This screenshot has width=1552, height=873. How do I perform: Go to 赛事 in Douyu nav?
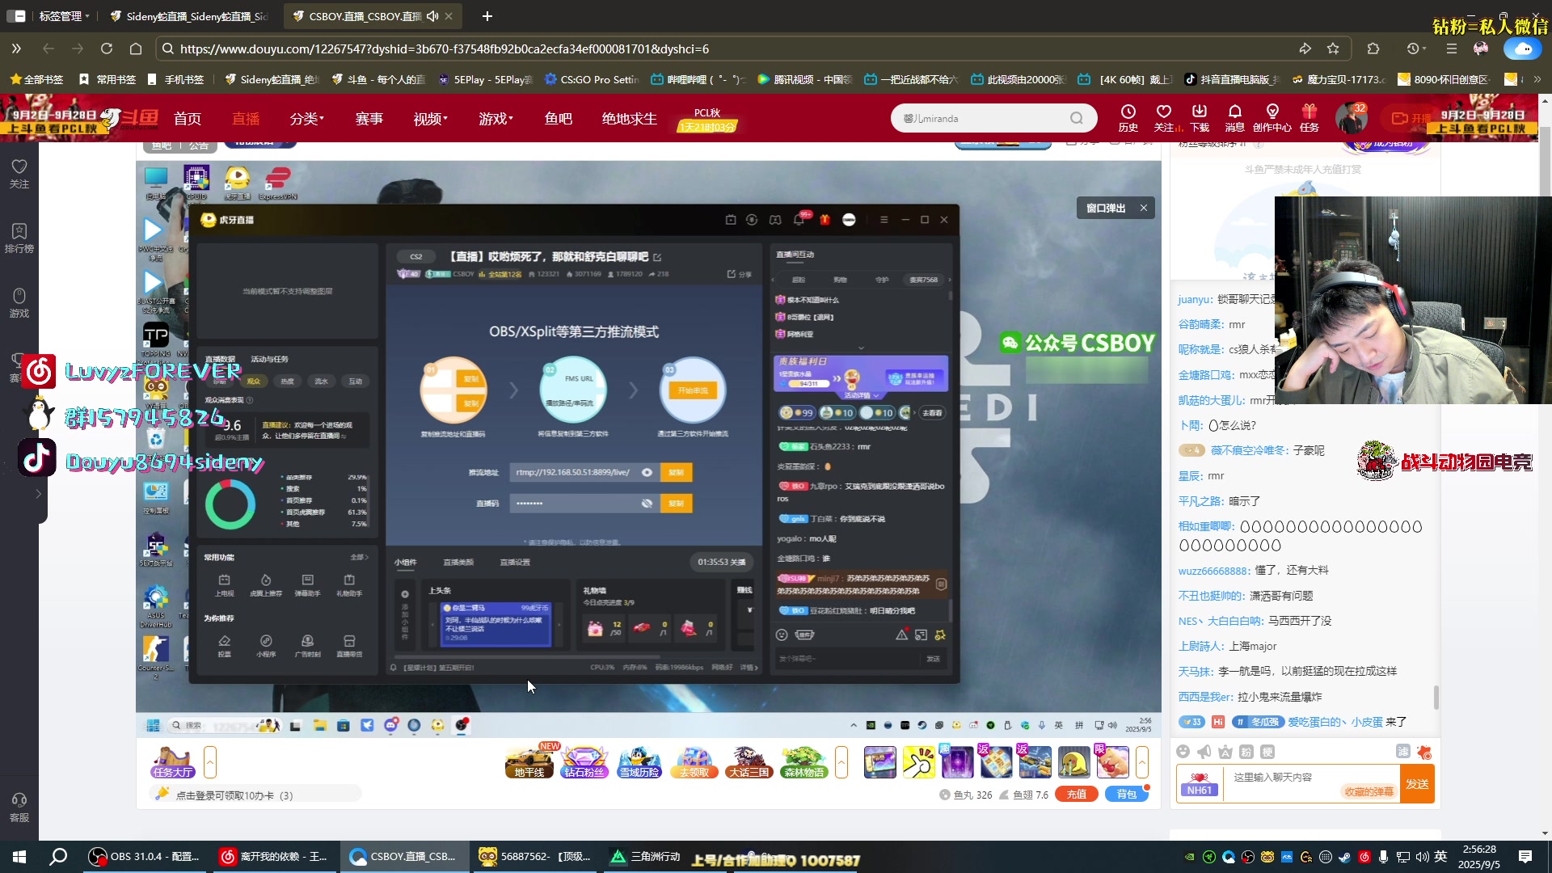369,119
